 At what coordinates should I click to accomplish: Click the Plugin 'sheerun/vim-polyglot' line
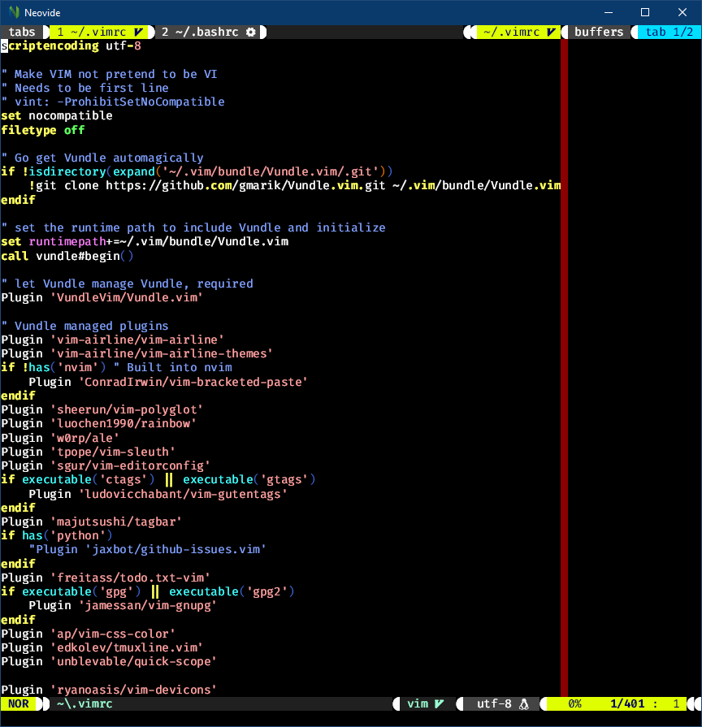click(102, 410)
